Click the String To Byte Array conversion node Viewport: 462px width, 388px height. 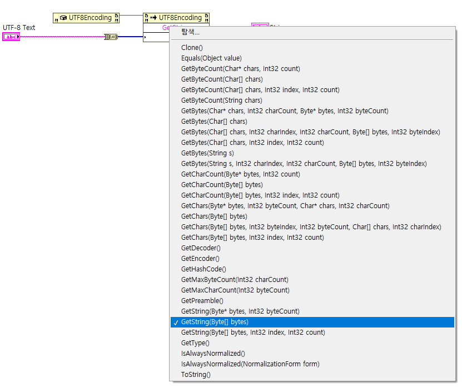point(111,37)
